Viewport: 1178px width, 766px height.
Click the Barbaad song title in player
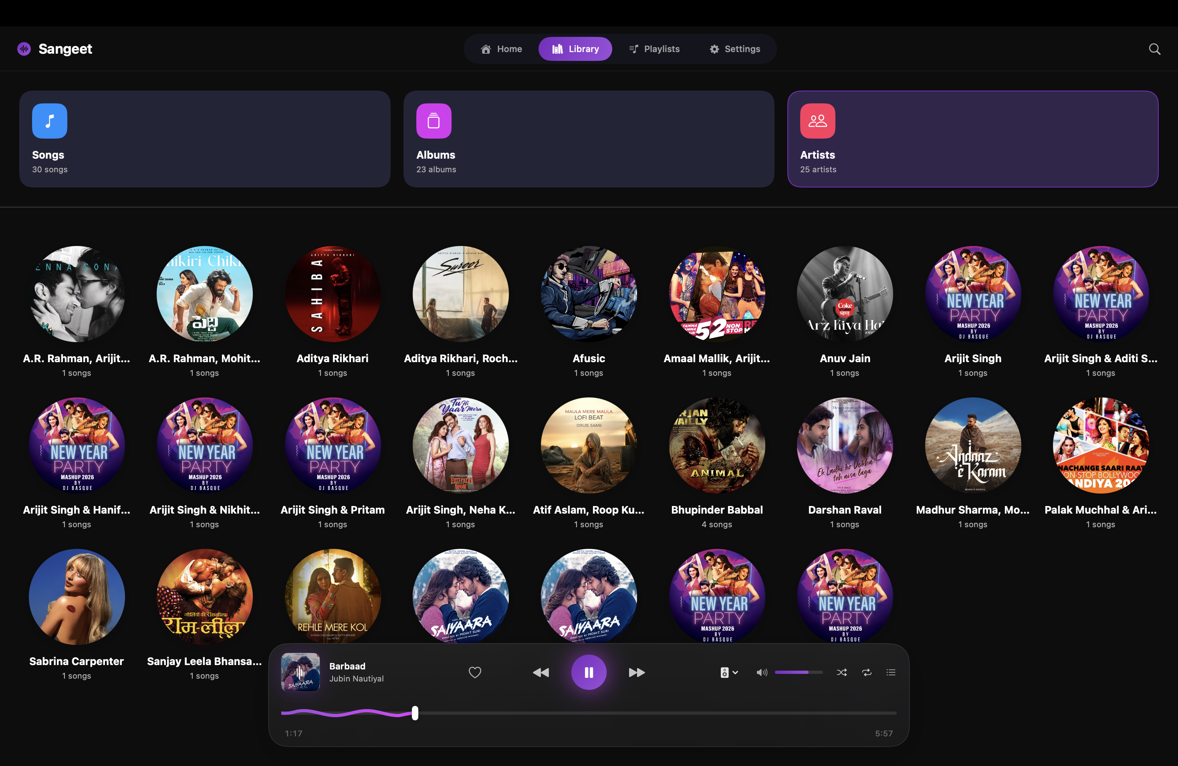click(347, 666)
